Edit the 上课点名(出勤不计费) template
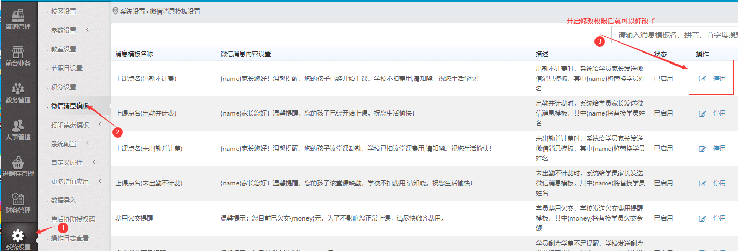738x251 pixels. [702, 79]
